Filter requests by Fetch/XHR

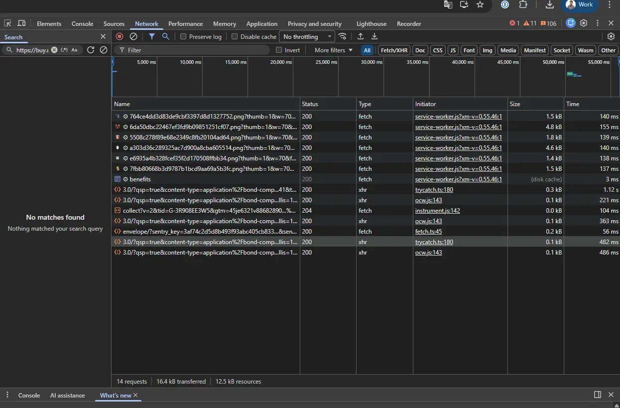coord(394,50)
